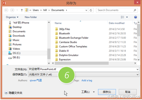Click Documents in the address breadcrumb
The height and width of the screenshot is (100, 142).
[x=58, y=10]
